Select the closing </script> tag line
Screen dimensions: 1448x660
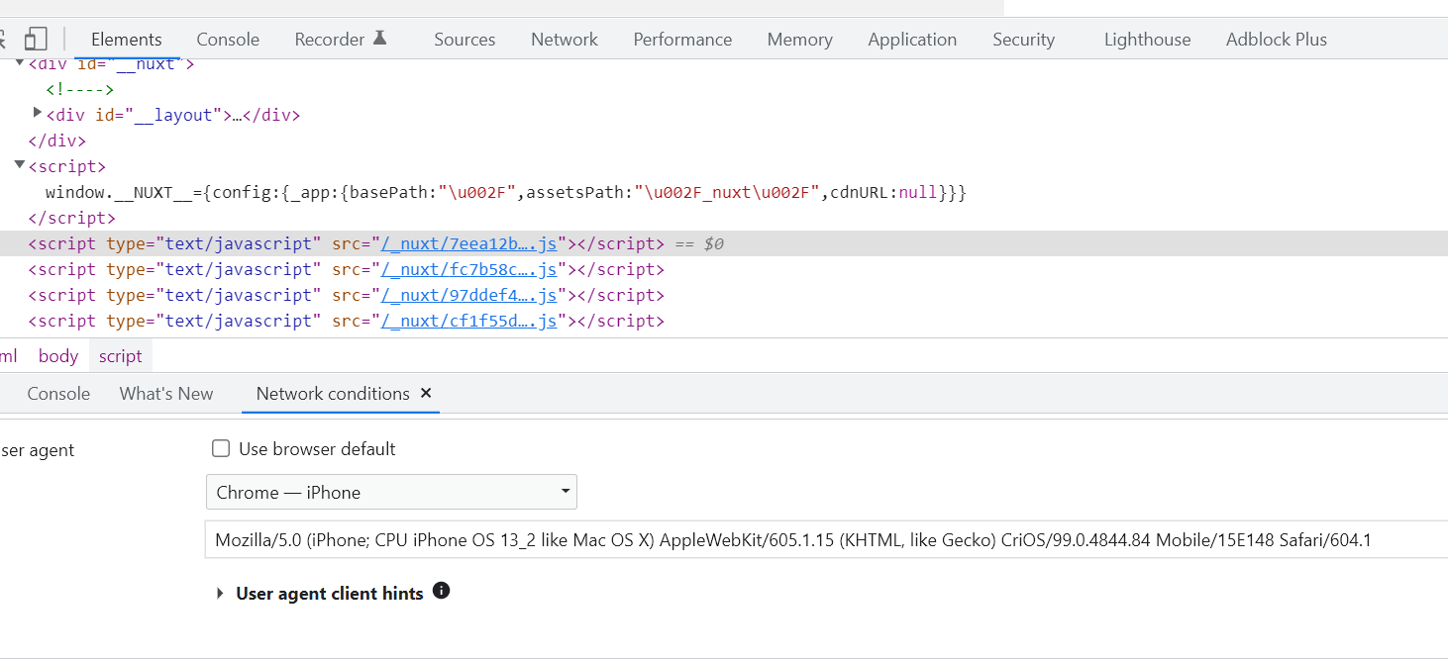pos(71,218)
